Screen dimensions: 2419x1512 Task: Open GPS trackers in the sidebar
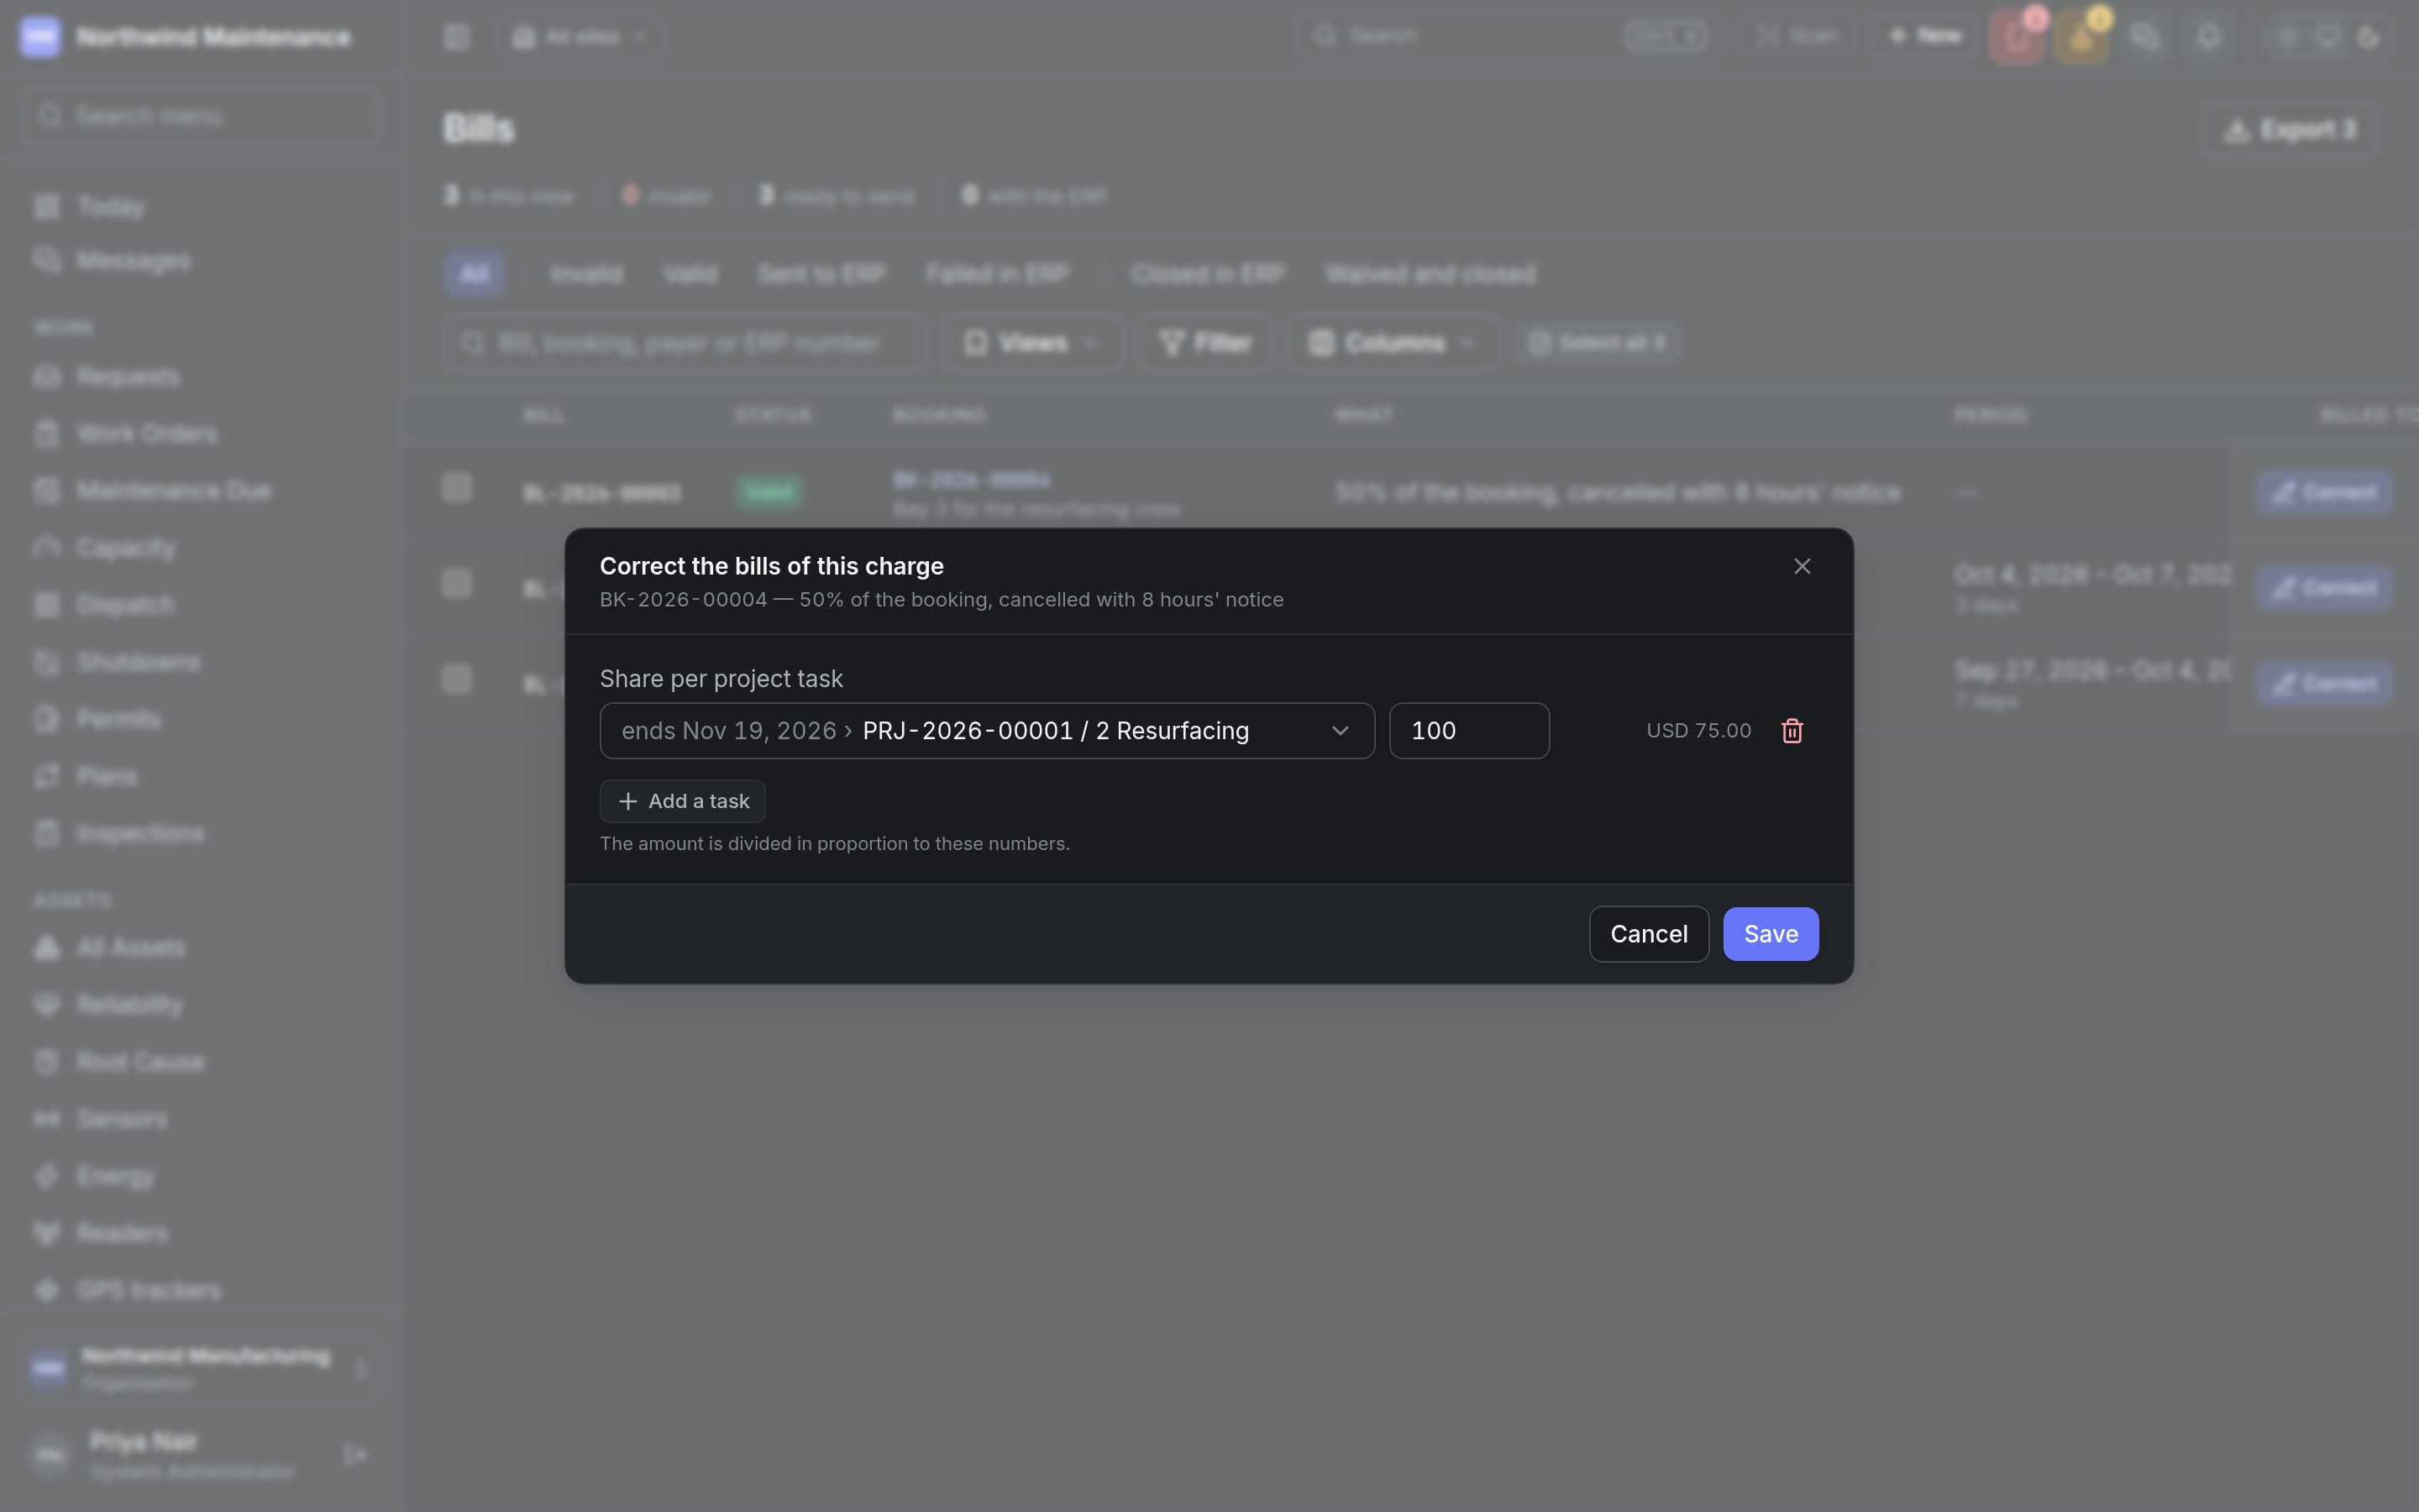coord(200,1291)
